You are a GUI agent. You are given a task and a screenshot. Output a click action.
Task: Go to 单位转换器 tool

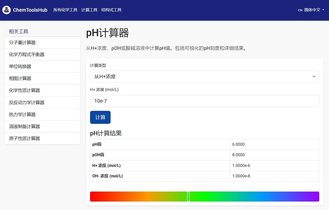(42, 66)
